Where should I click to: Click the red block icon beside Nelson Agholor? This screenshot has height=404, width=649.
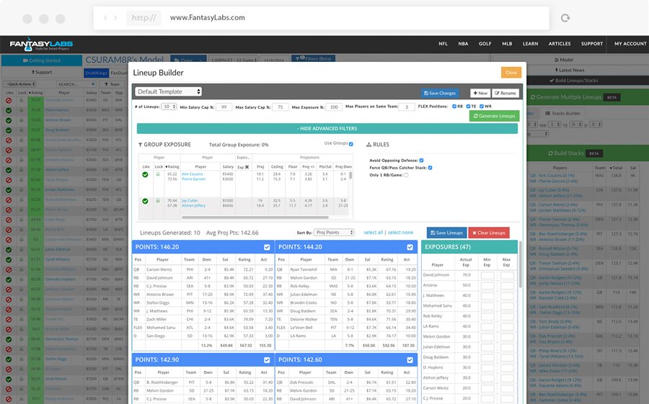pos(9,150)
